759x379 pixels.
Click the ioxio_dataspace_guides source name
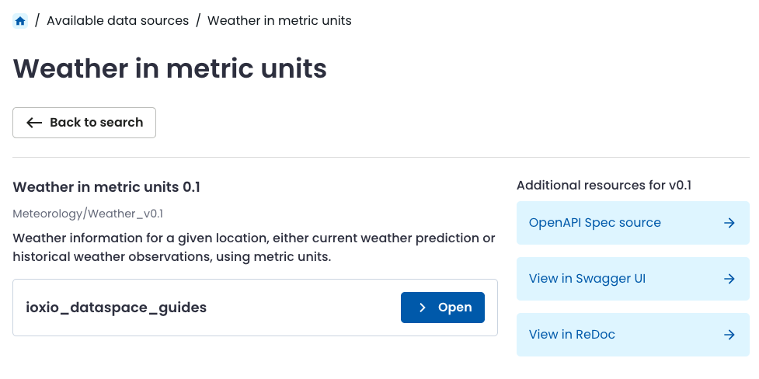(x=117, y=308)
